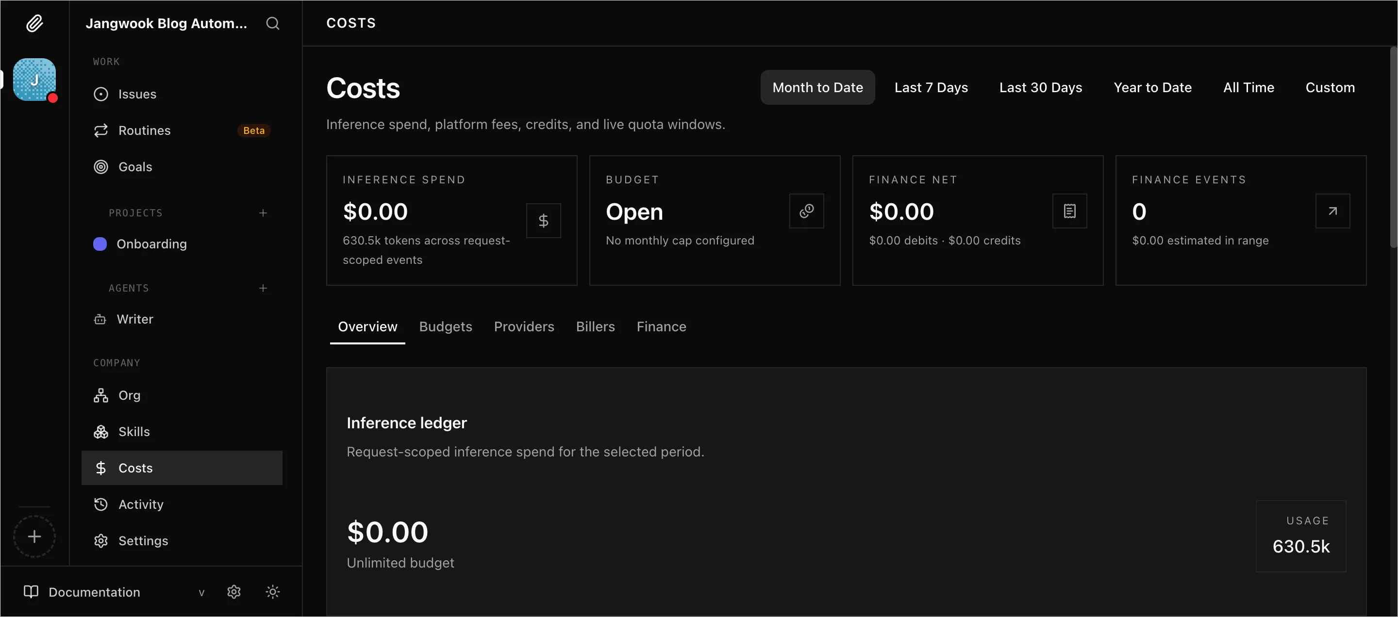Open the Custom date range picker
This screenshot has width=1398, height=617.
(x=1330, y=87)
